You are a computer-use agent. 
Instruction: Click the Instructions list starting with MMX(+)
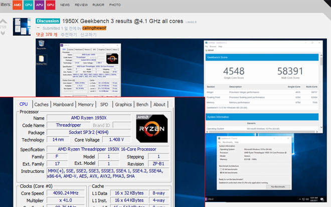108,173
